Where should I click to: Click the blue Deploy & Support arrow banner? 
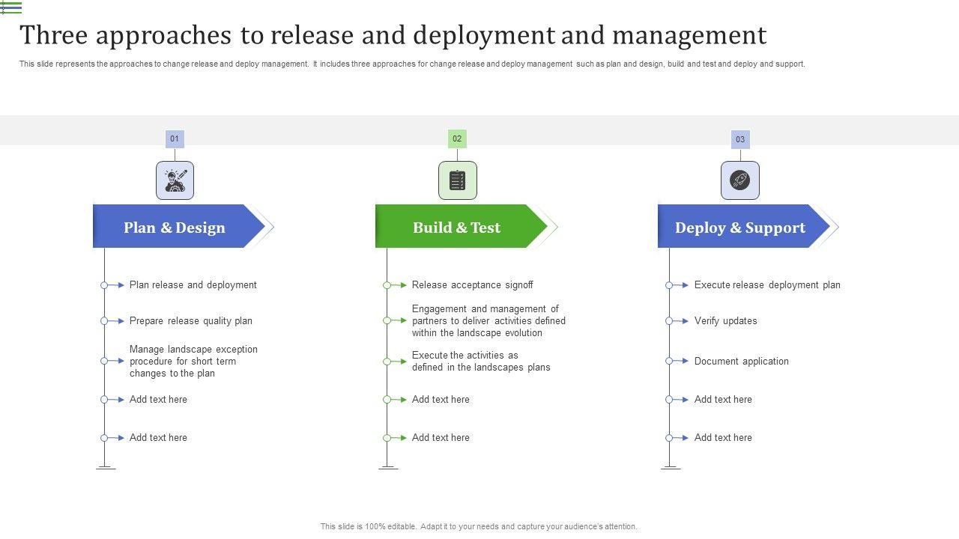(x=740, y=227)
